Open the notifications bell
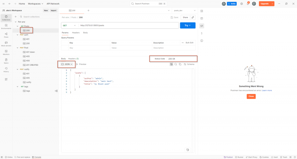This screenshot has height=159, width=297. pos(248,3)
